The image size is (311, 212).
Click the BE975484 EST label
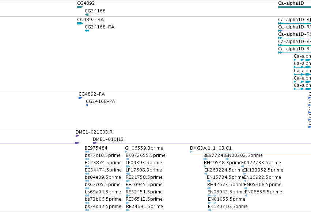[x=96, y=148]
